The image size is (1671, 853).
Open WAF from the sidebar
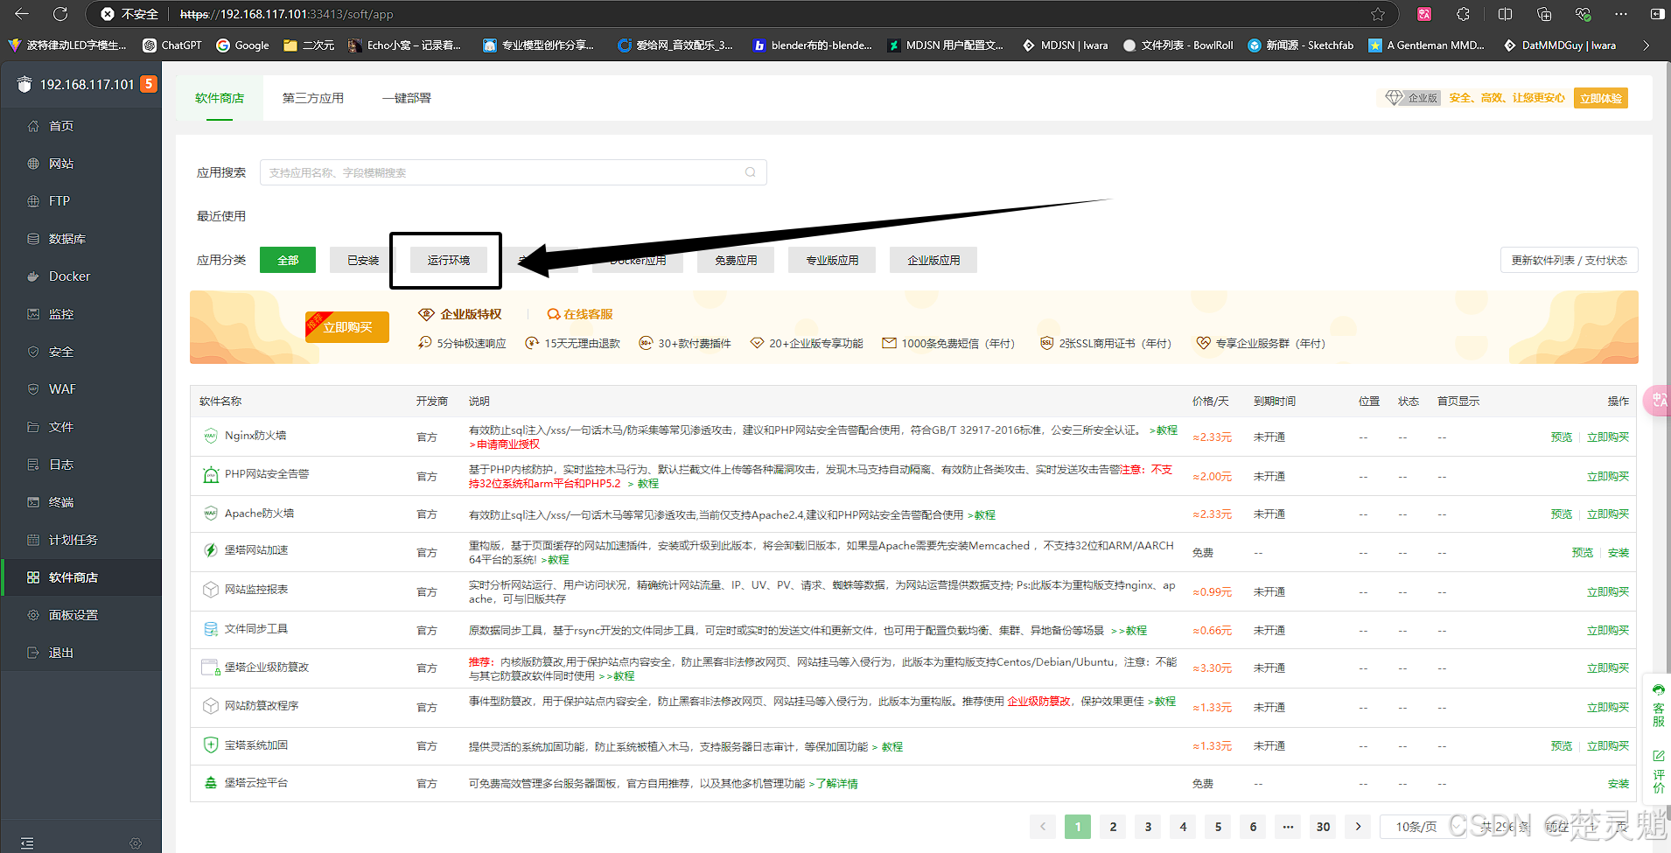pos(62,389)
